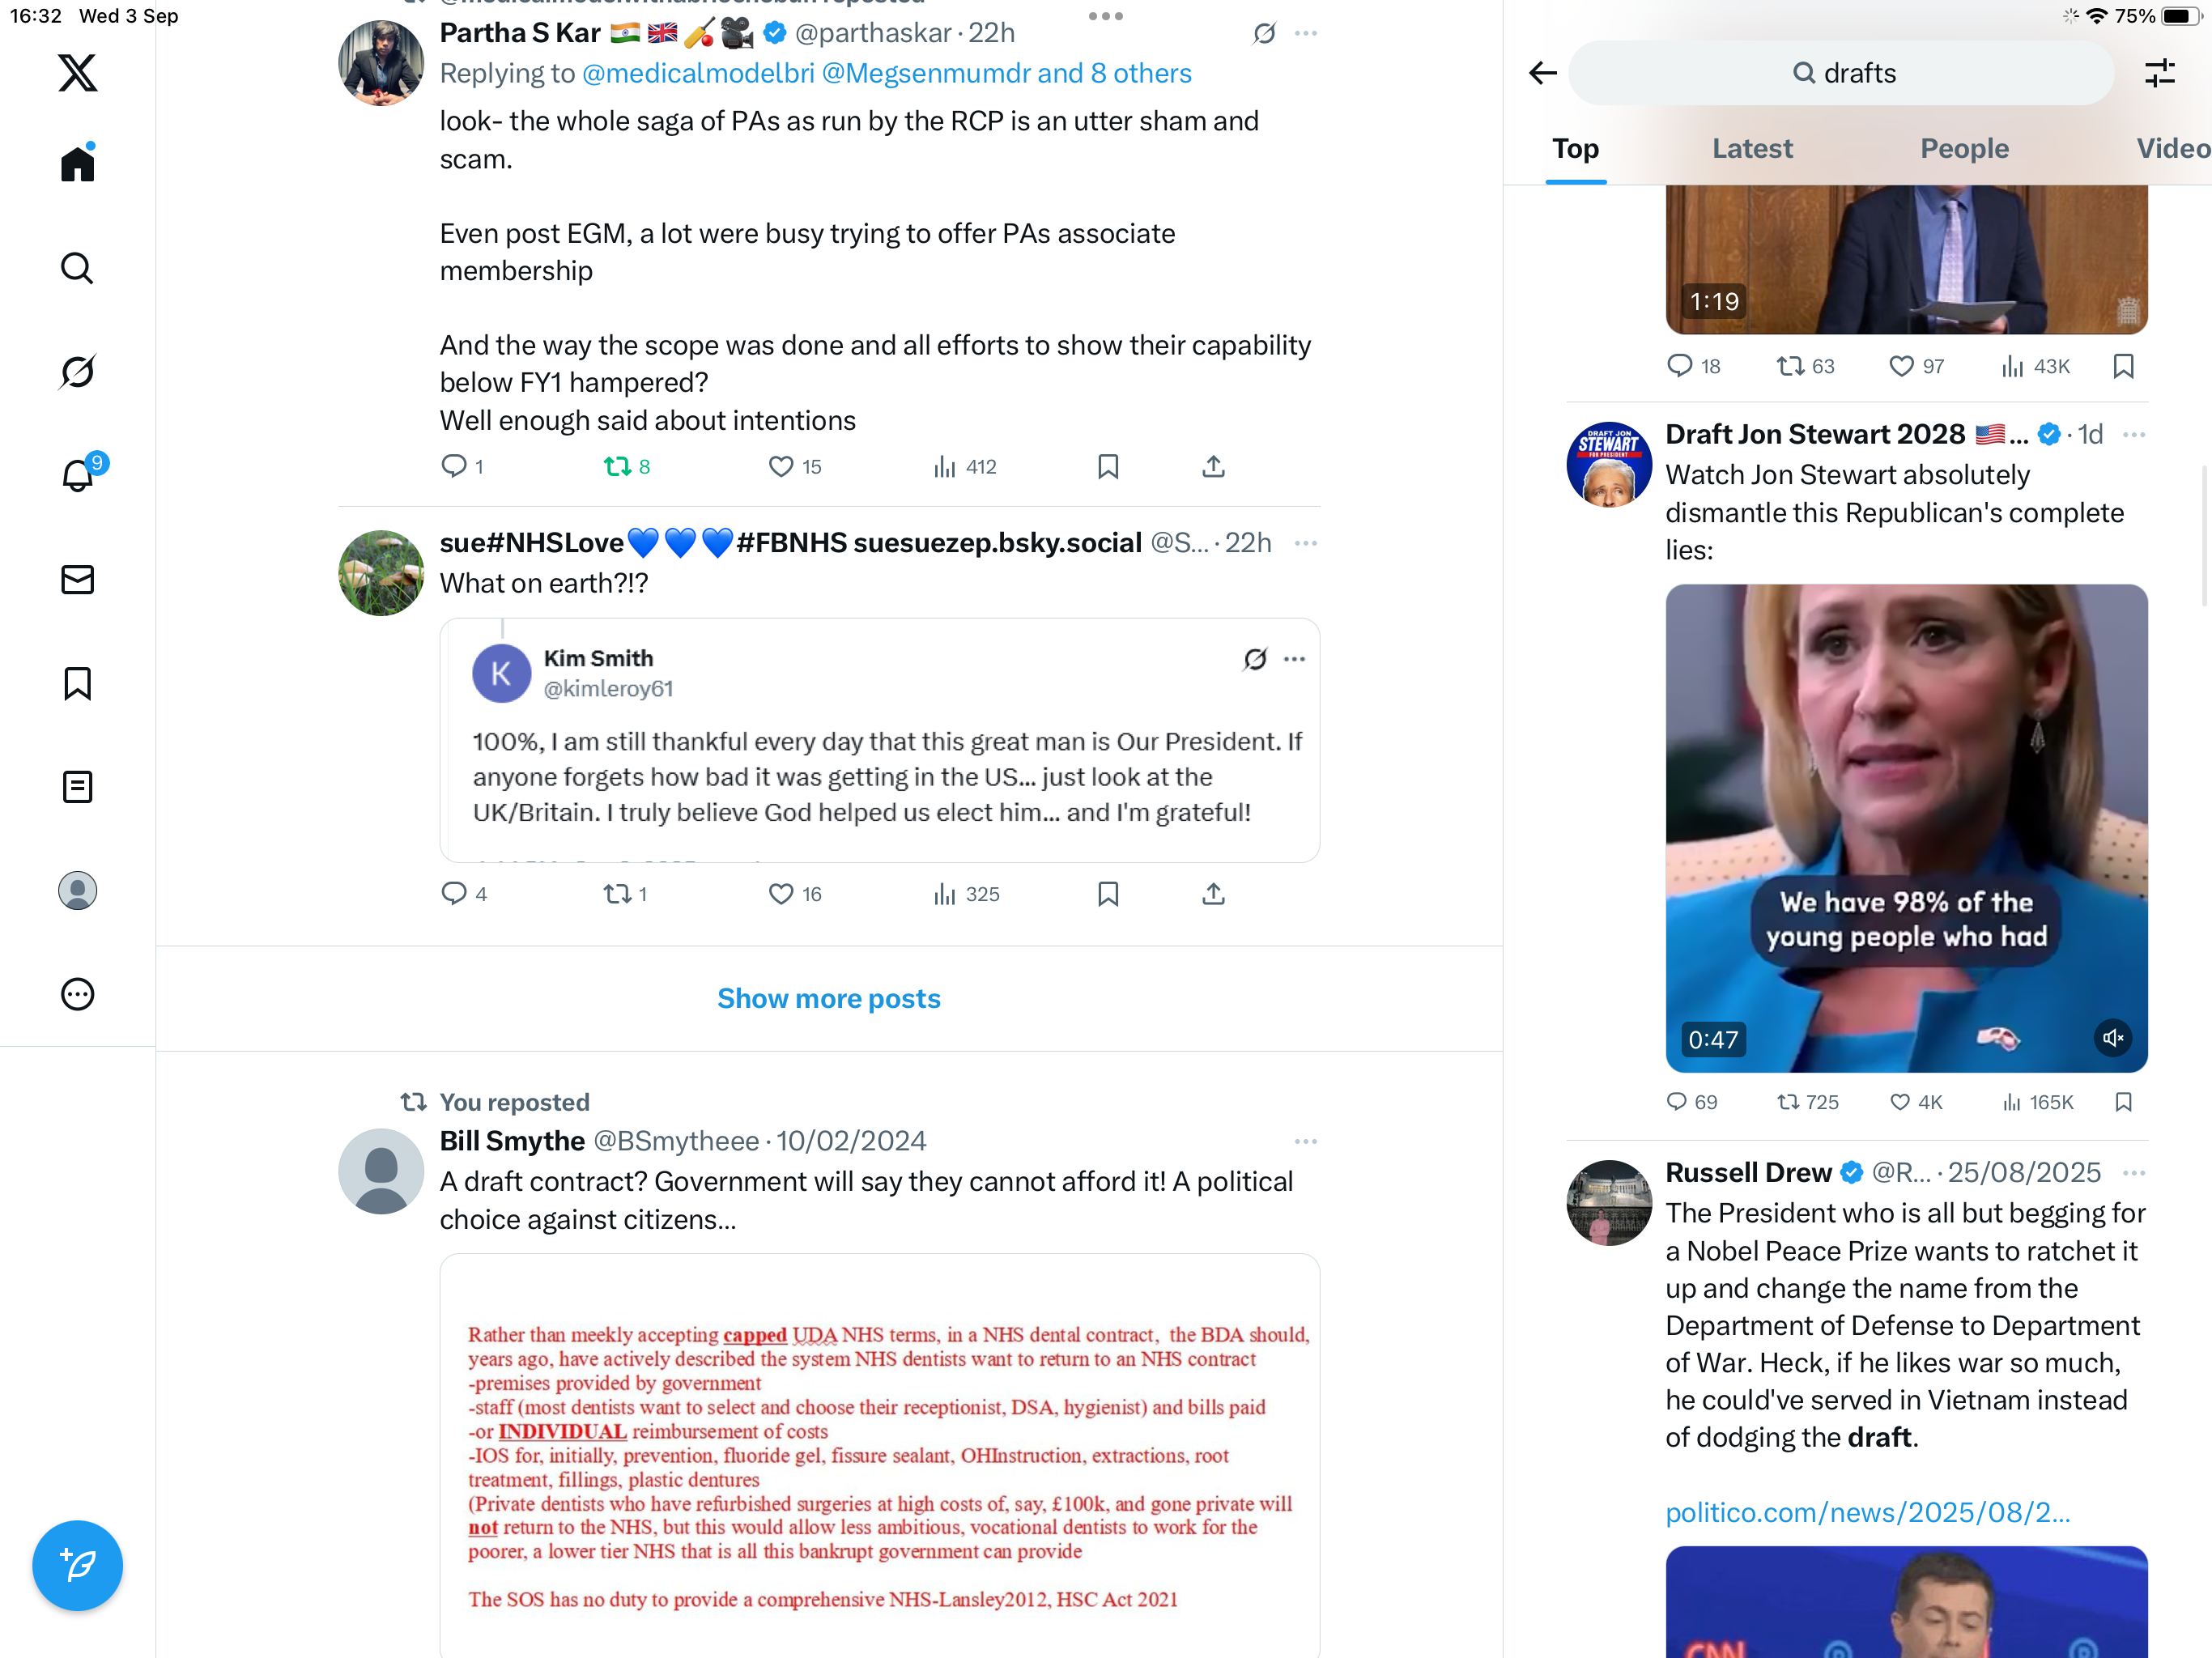The height and width of the screenshot is (1658, 2212).
Task: Open the Grok icon in the sidebar
Action: pyautogui.click(x=77, y=372)
